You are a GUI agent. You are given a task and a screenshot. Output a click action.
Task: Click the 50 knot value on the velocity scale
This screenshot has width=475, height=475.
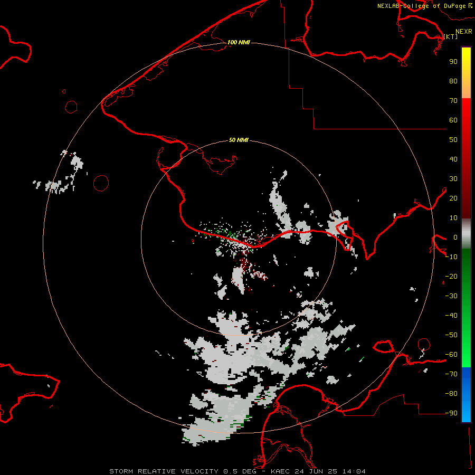point(453,140)
